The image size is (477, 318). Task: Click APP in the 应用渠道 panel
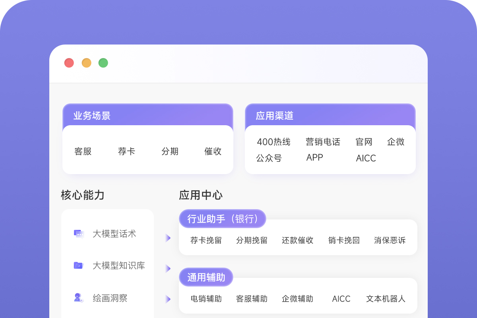(314, 158)
